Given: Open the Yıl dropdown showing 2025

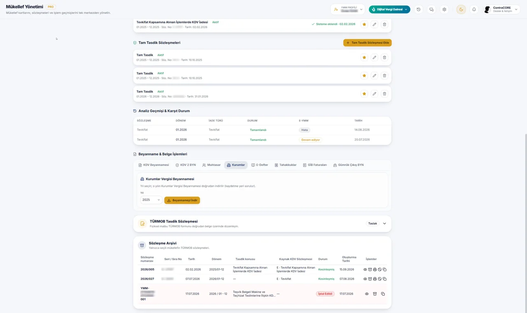Looking at the screenshot, I should [x=151, y=200].
